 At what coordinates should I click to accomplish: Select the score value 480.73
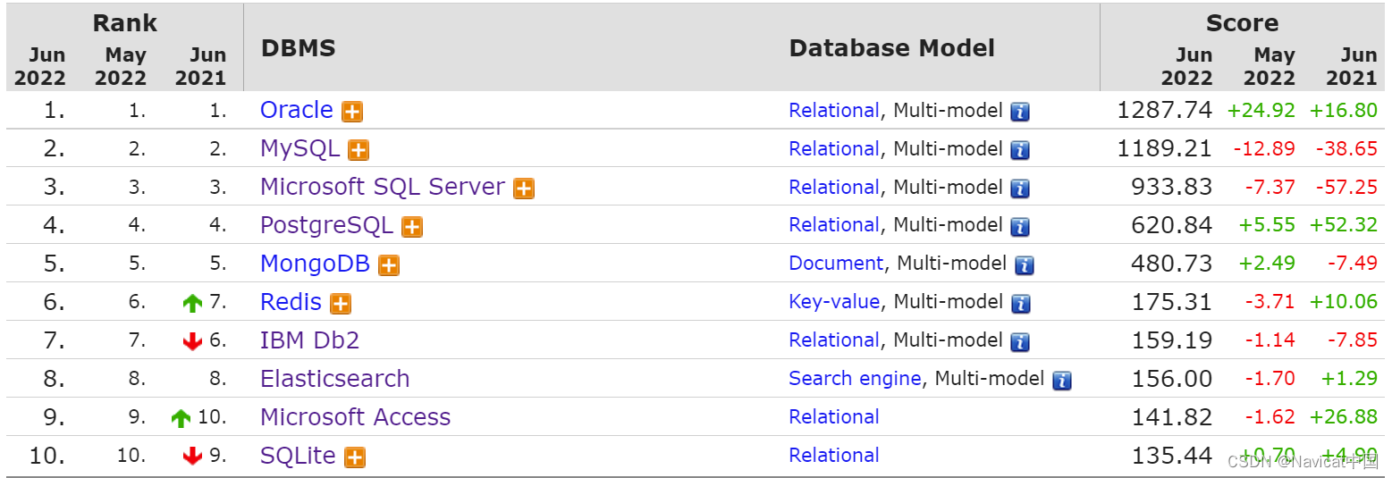point(1172,264)
